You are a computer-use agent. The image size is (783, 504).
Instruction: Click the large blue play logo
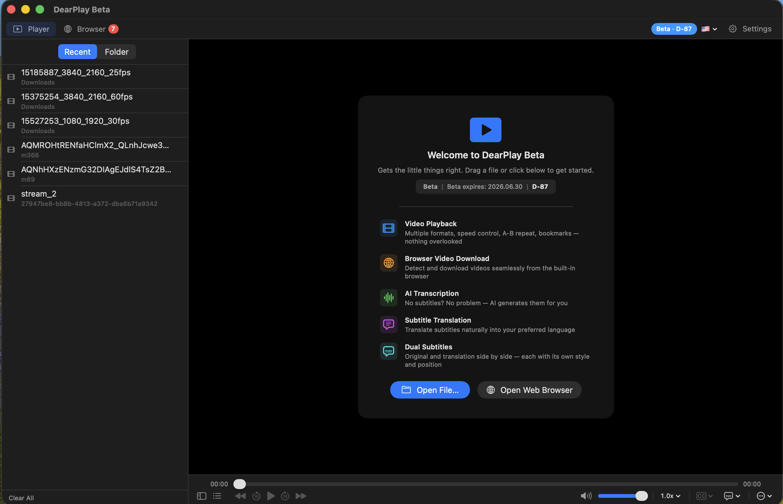(485, 130)
